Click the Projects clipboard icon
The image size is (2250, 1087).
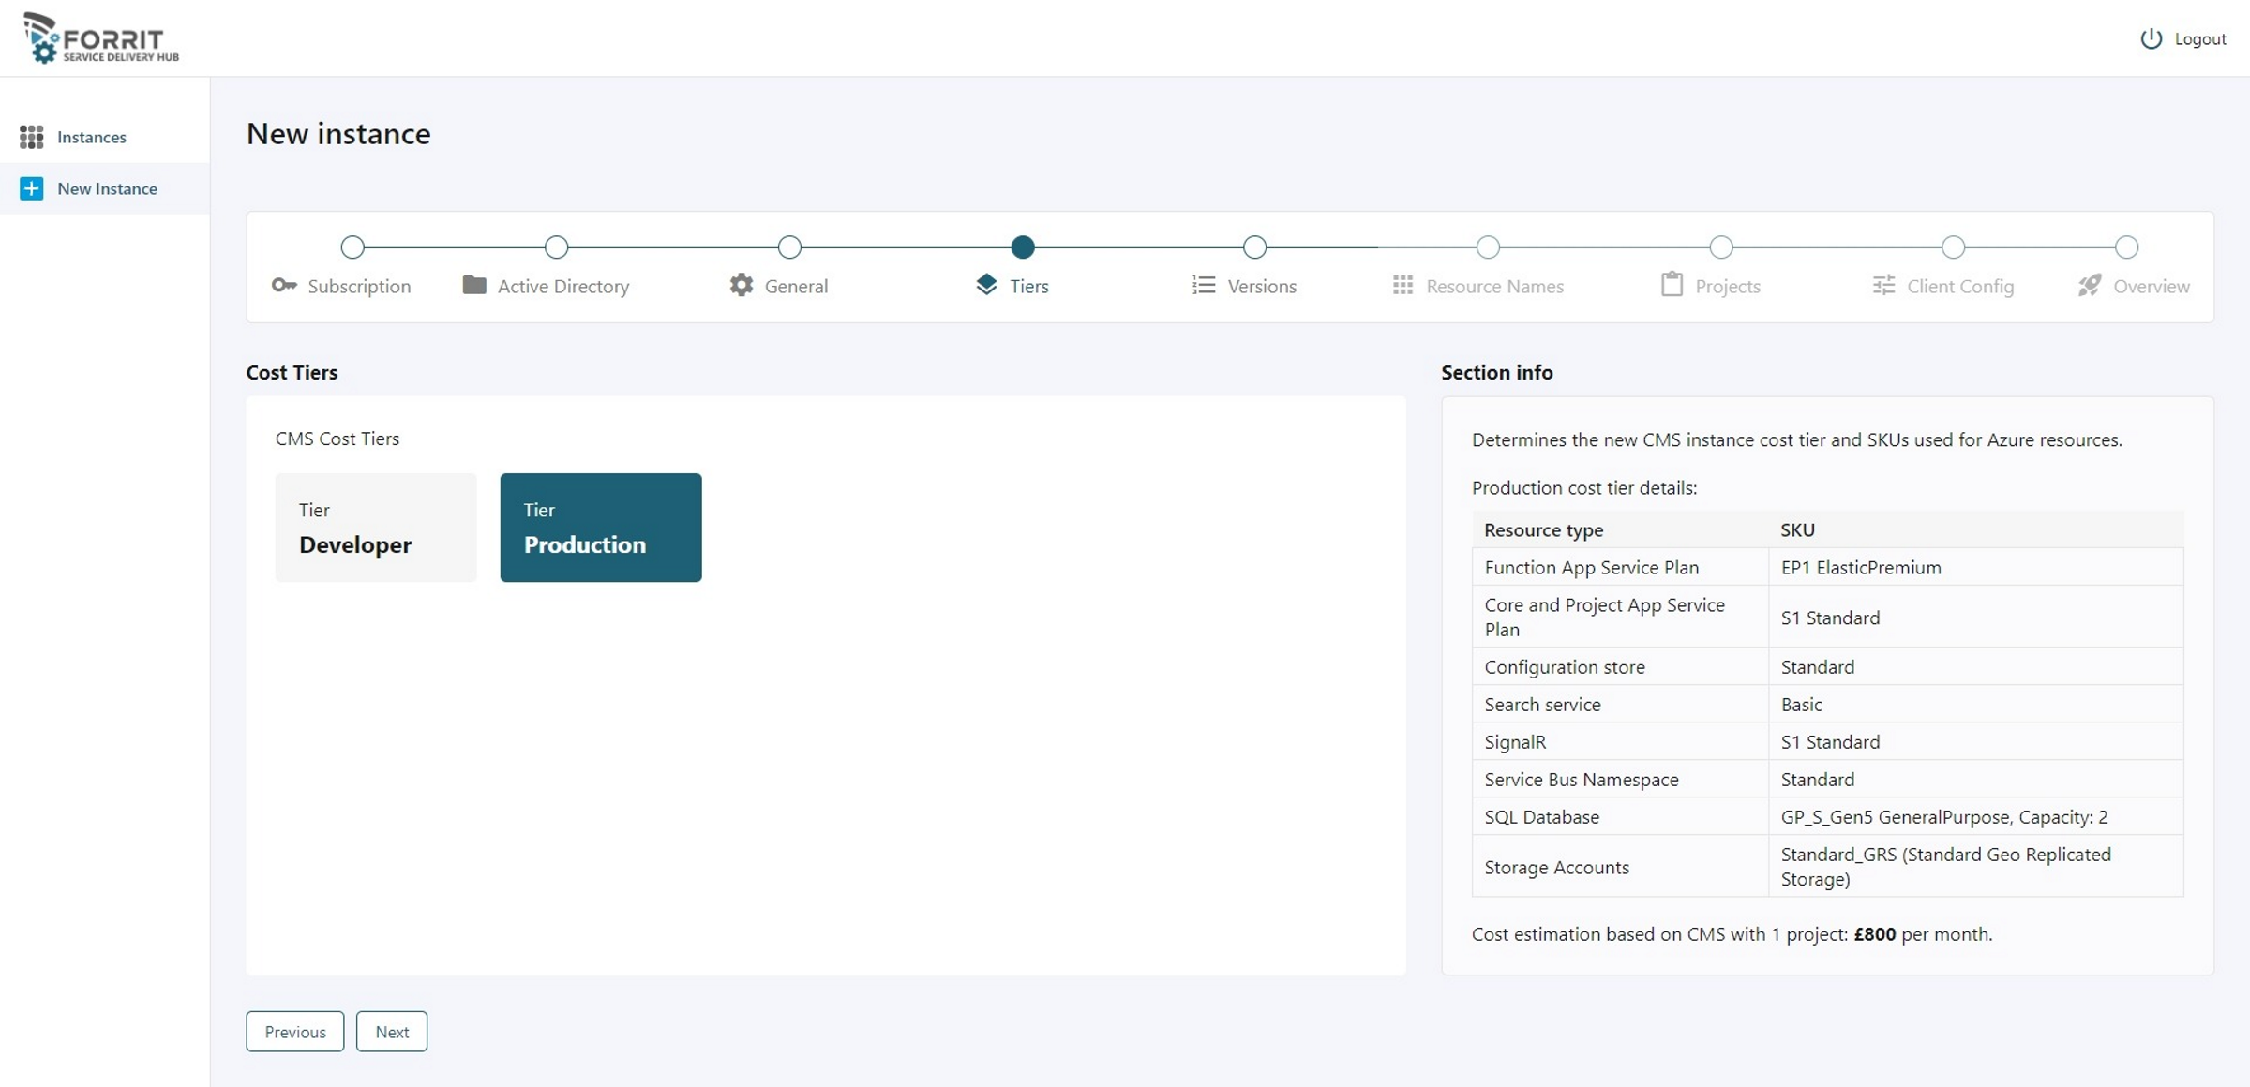tap(1672, 285)
